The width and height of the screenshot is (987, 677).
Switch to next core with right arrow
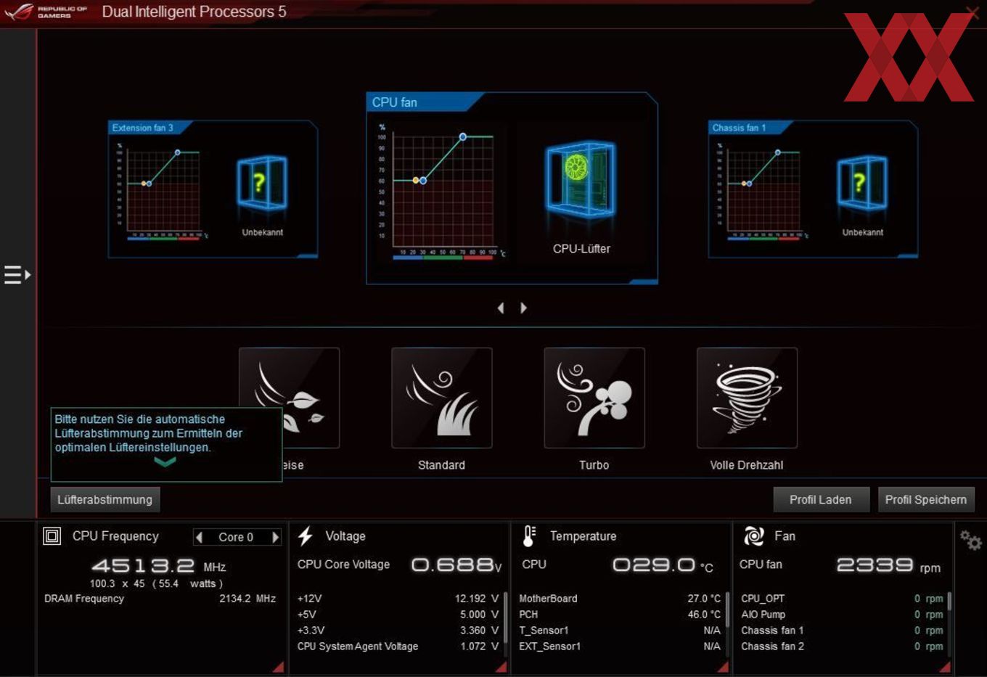pyautogui.click(x=275, y=537)
